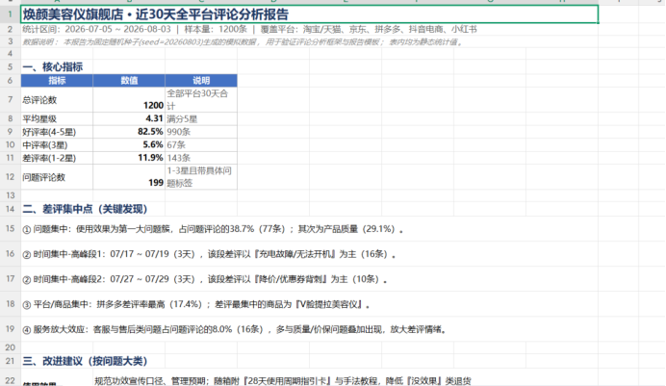The width and height of the screenshot is (666, 386).
Task: Click the '满分5星' description cell
Action: click(201, 119)
